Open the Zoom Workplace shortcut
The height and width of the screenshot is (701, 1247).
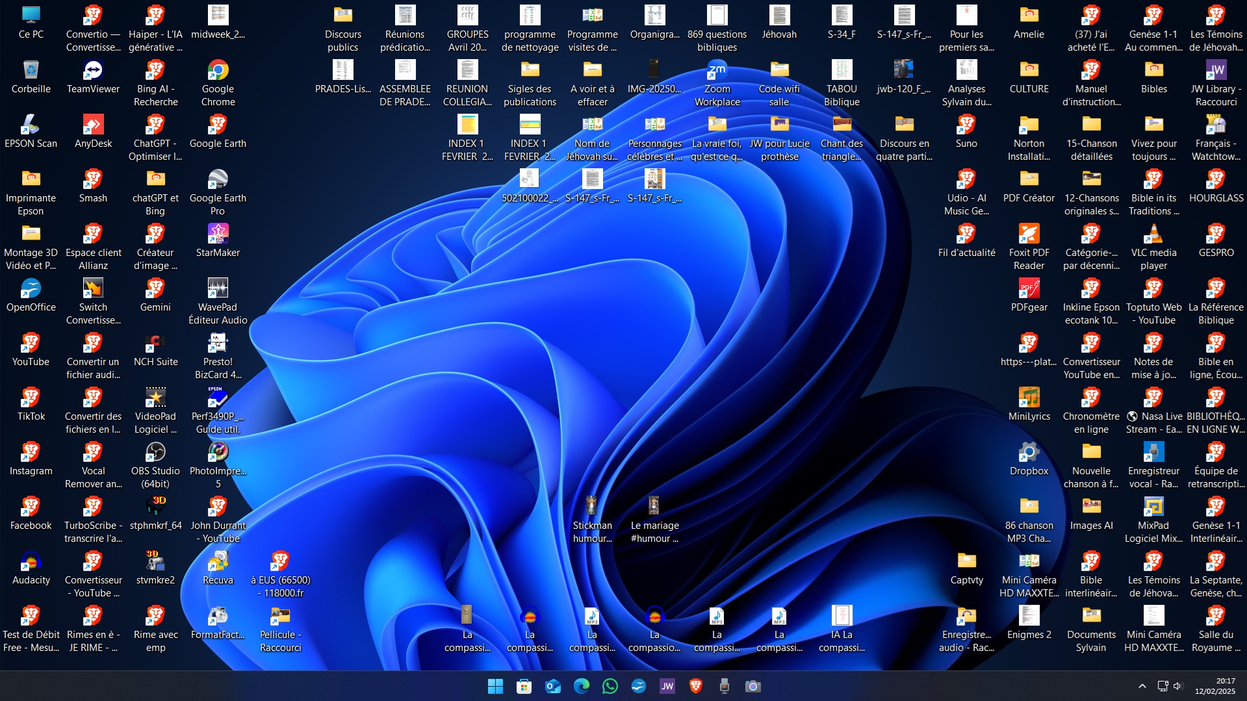click(x=717, y=71)
